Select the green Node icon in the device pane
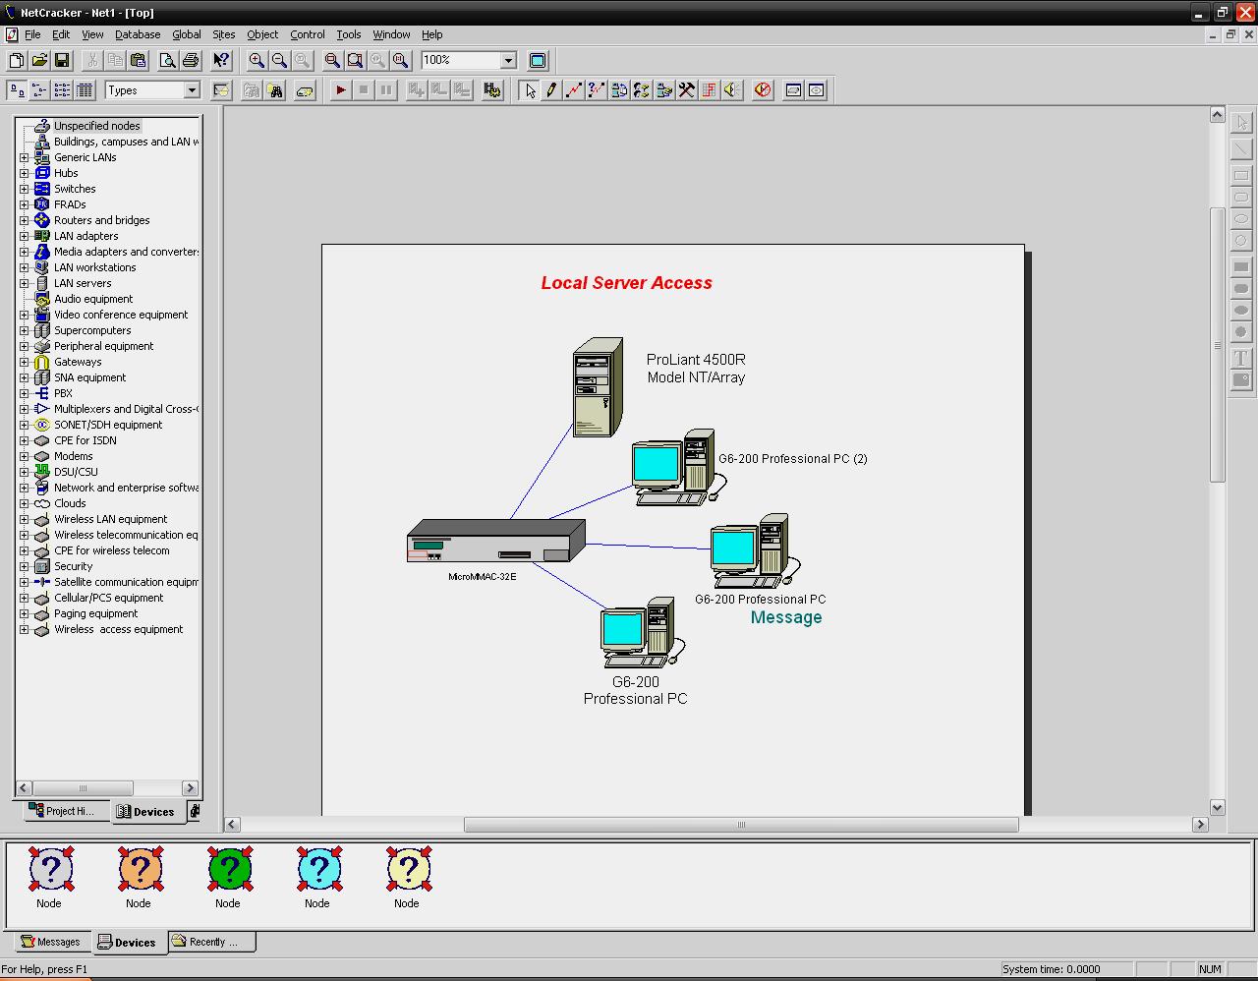The image size is (1258, 981). [228, 869]
